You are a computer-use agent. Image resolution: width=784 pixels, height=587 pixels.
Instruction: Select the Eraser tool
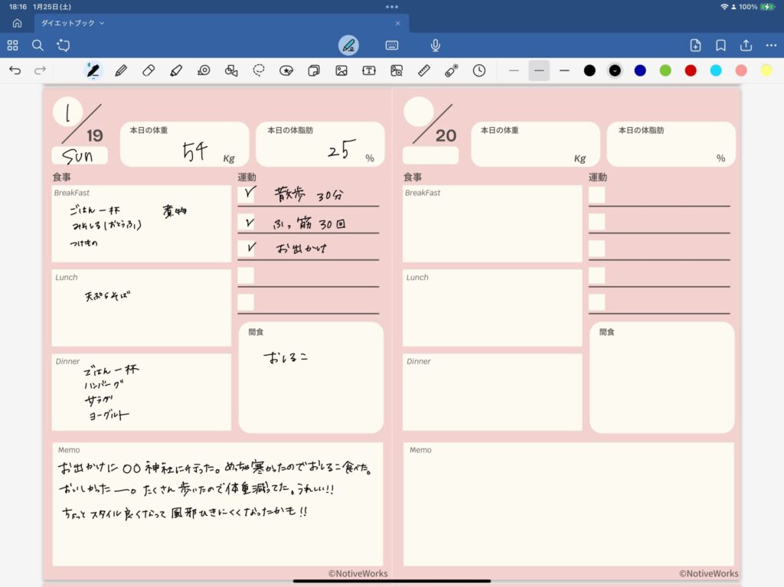[x=147, y=70]
